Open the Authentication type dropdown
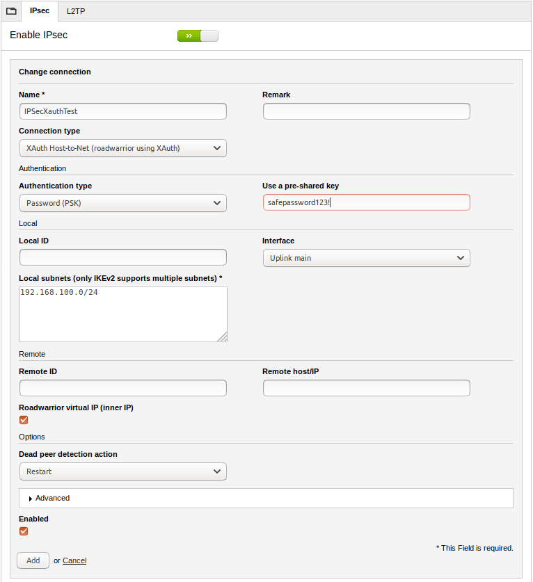 tap(122, 202)
